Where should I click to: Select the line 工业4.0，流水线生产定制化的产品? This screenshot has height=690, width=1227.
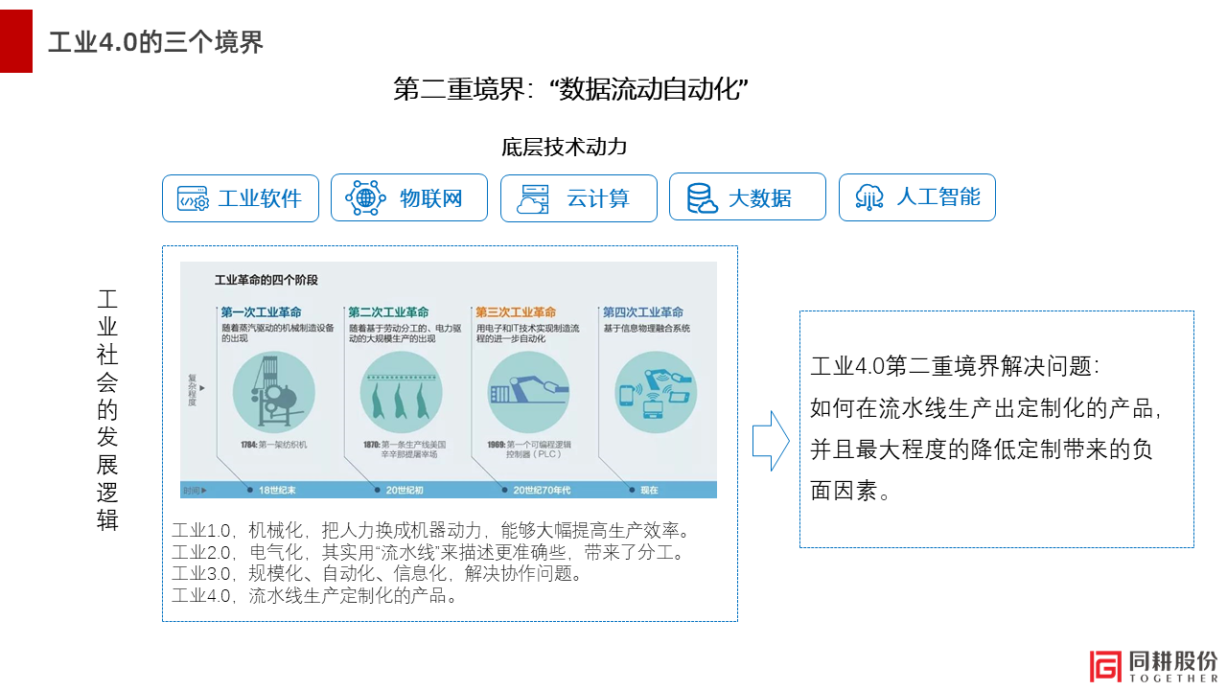click(314, 596)
